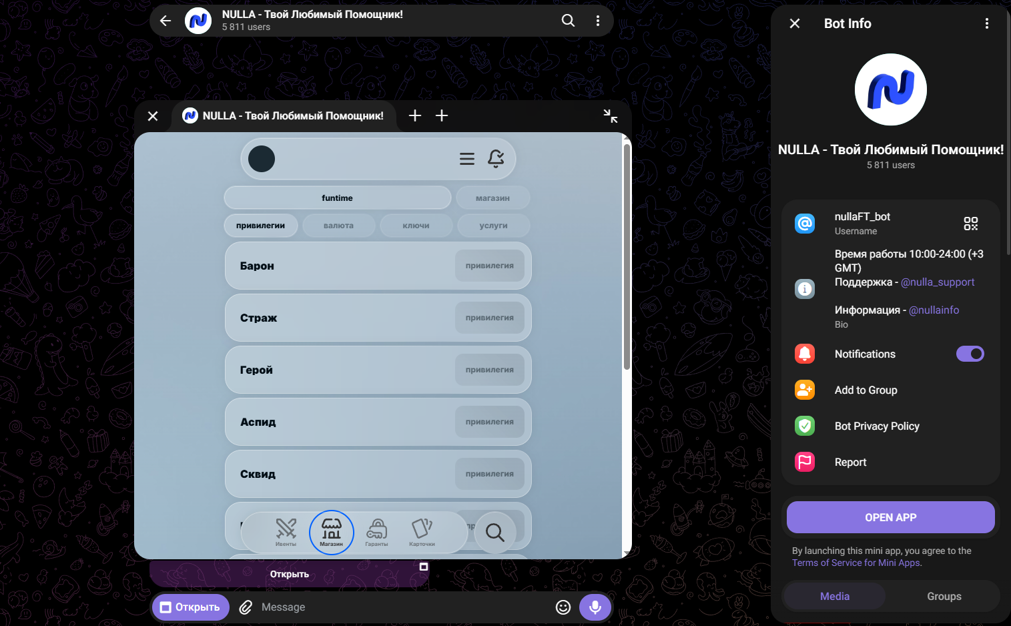Select the привилегии category
1011x626 pixels.
[x=261, y=226]
